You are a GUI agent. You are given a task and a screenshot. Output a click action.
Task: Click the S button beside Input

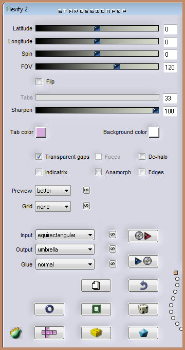pos(113,235)
